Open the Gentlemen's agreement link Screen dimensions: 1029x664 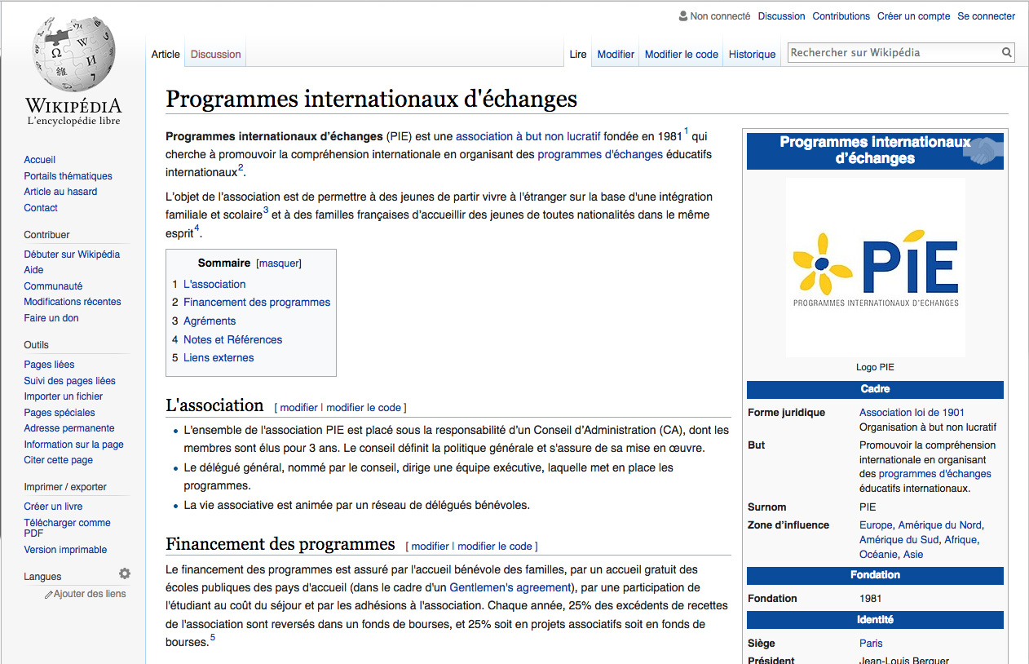tap(510, 587)
